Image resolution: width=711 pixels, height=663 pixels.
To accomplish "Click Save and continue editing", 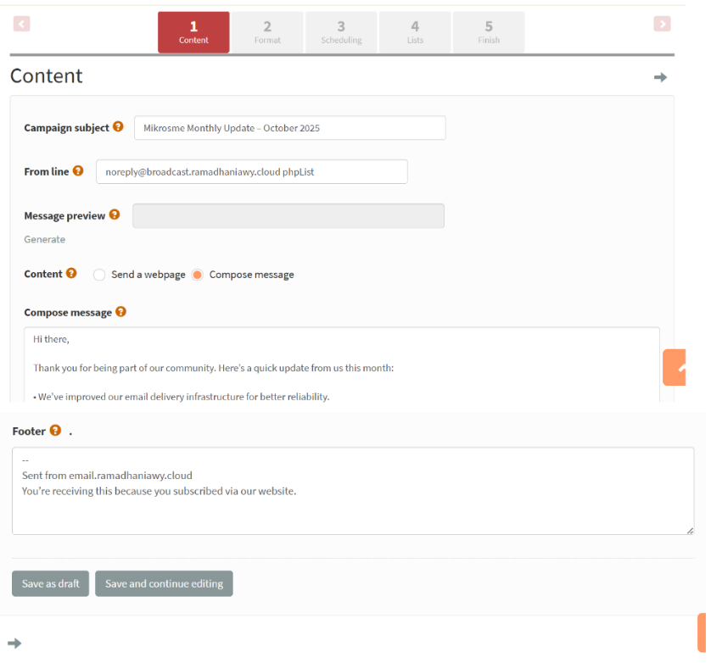I will point(164,583).
